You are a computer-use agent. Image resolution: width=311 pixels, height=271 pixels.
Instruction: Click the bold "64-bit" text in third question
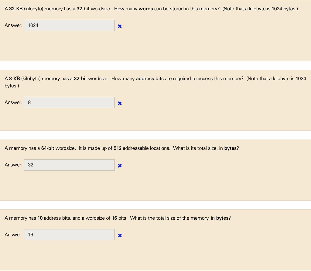click(48, 148)
